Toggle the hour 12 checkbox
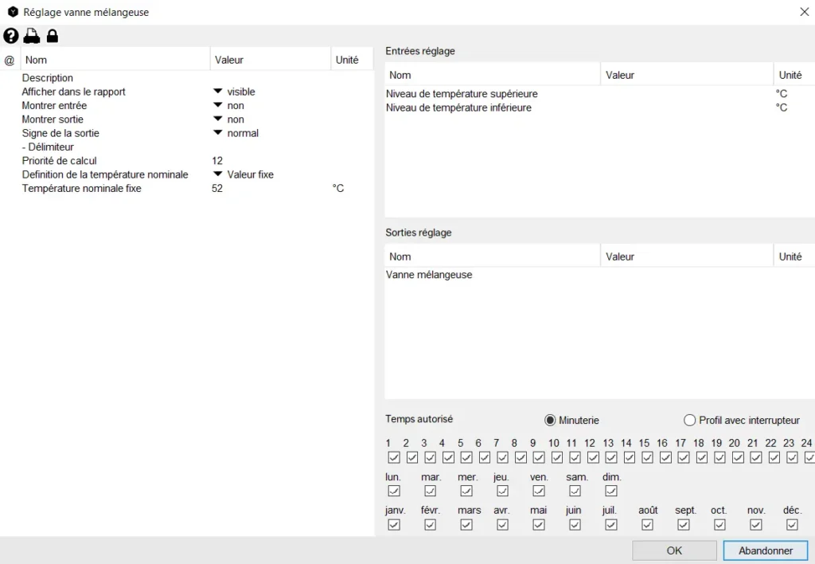 pyautogui.click(x=593, y=457)
